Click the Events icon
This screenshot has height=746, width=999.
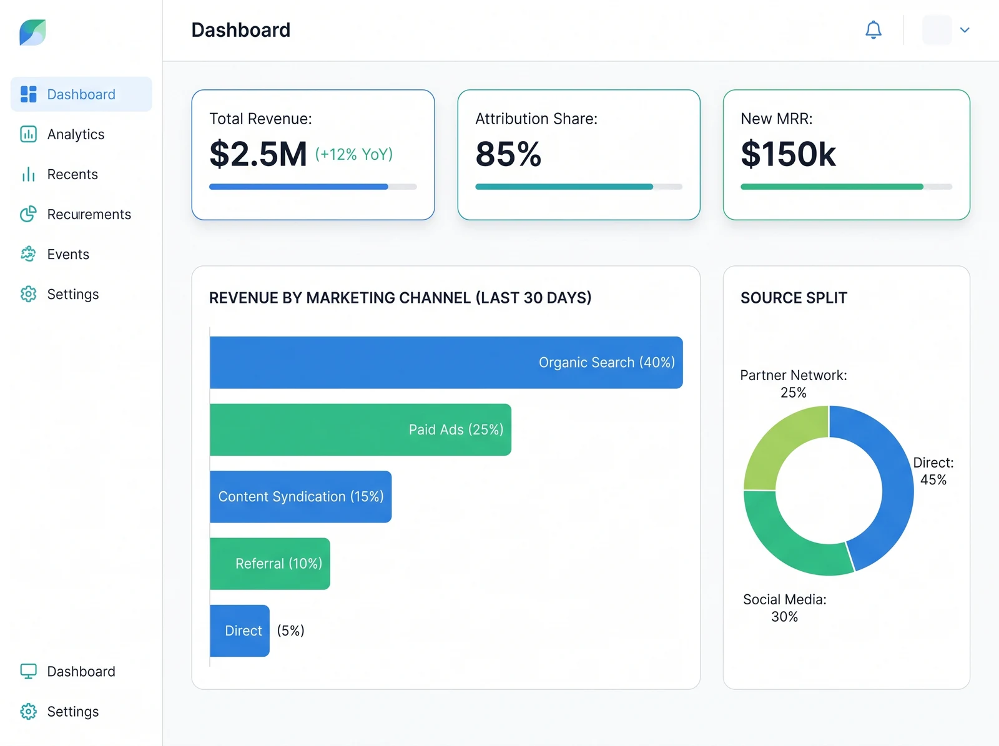[29, 254]
